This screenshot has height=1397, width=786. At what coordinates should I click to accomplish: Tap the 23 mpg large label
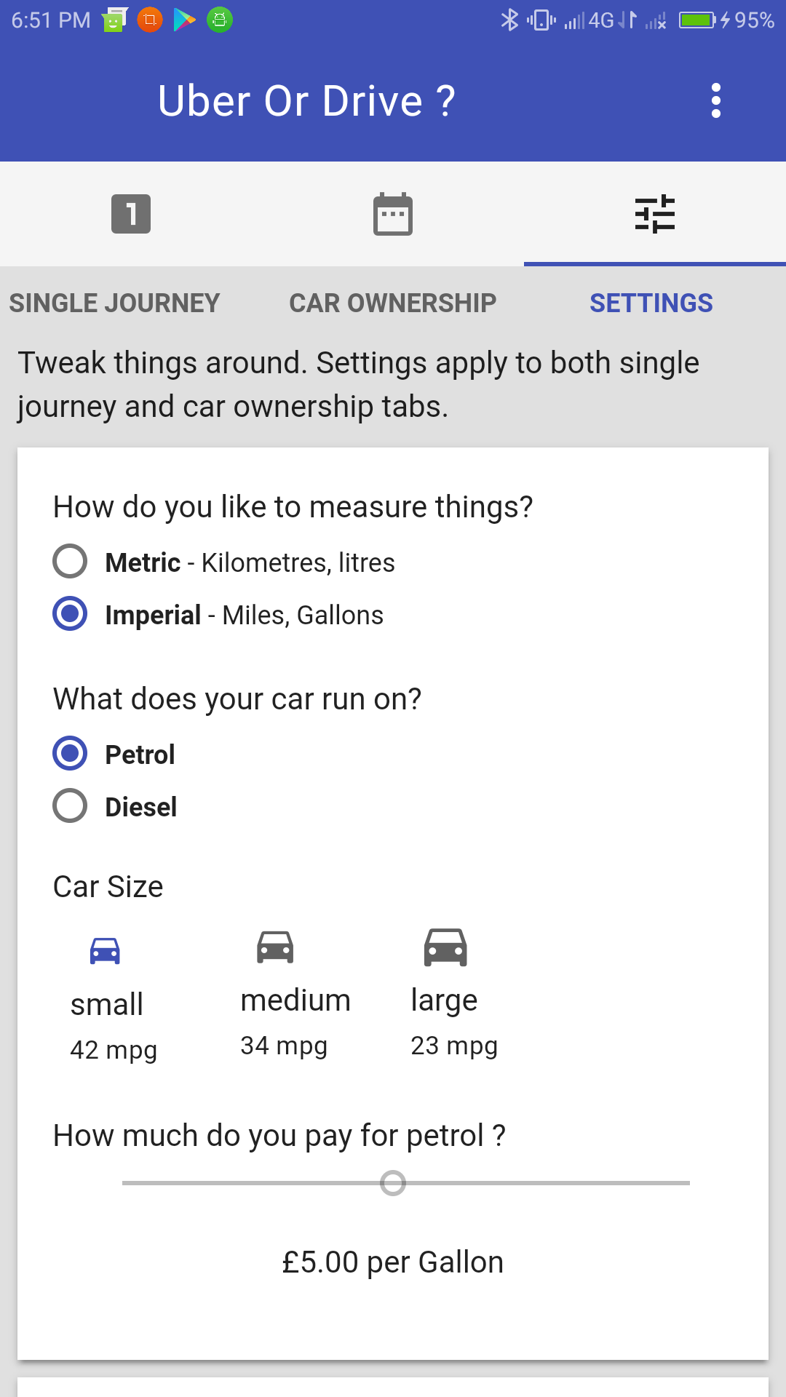tap(454, 1046)
